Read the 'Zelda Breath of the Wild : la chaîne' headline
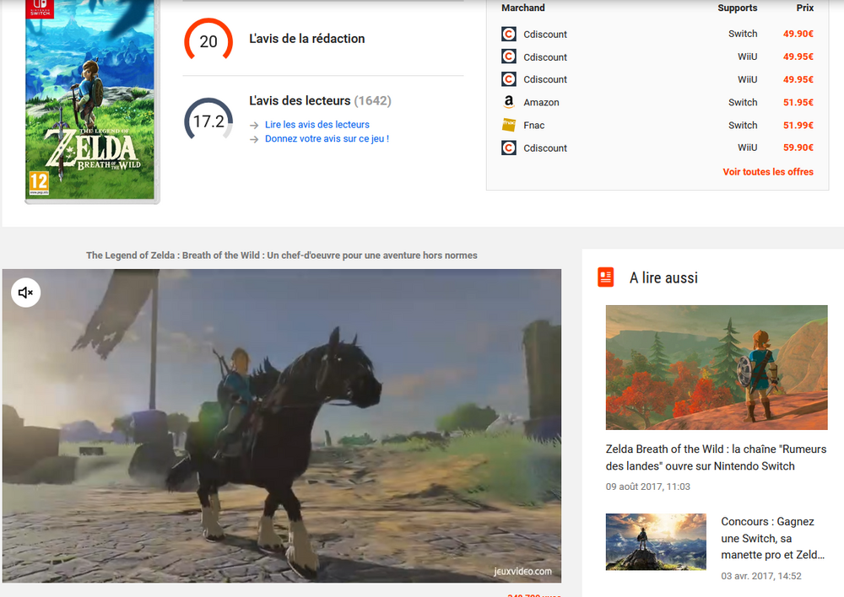844x597 pixels. coord(716,457)
